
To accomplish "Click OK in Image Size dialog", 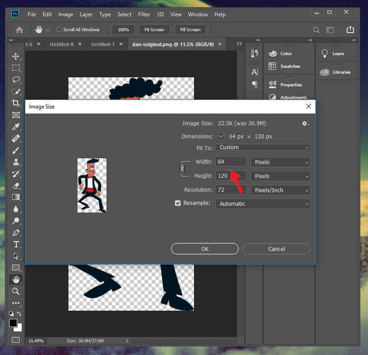I will (205, 249).
